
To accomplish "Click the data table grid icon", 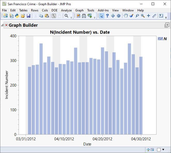I will point(78,16).
